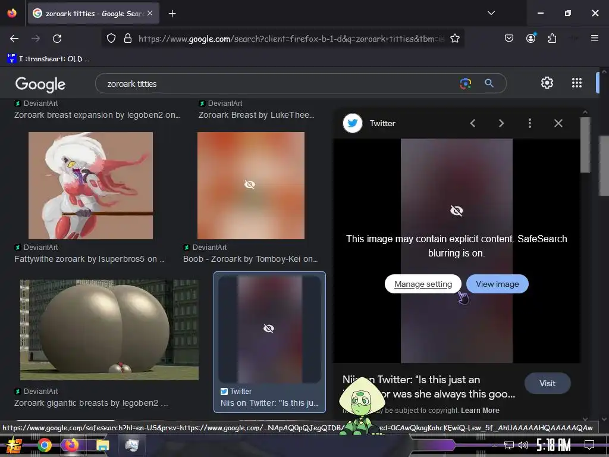Open the Fattywithe zoroark thumbnail image
The width and height of the screenshot is (609, 457).
(90, 186)
